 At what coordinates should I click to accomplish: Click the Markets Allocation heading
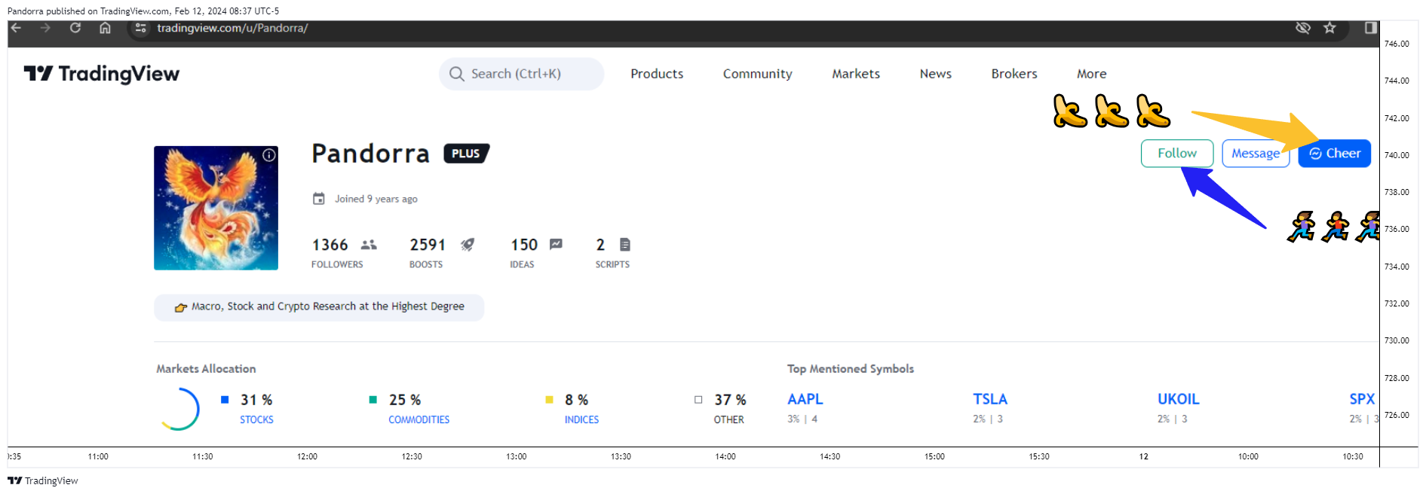[x=206, y=368]
